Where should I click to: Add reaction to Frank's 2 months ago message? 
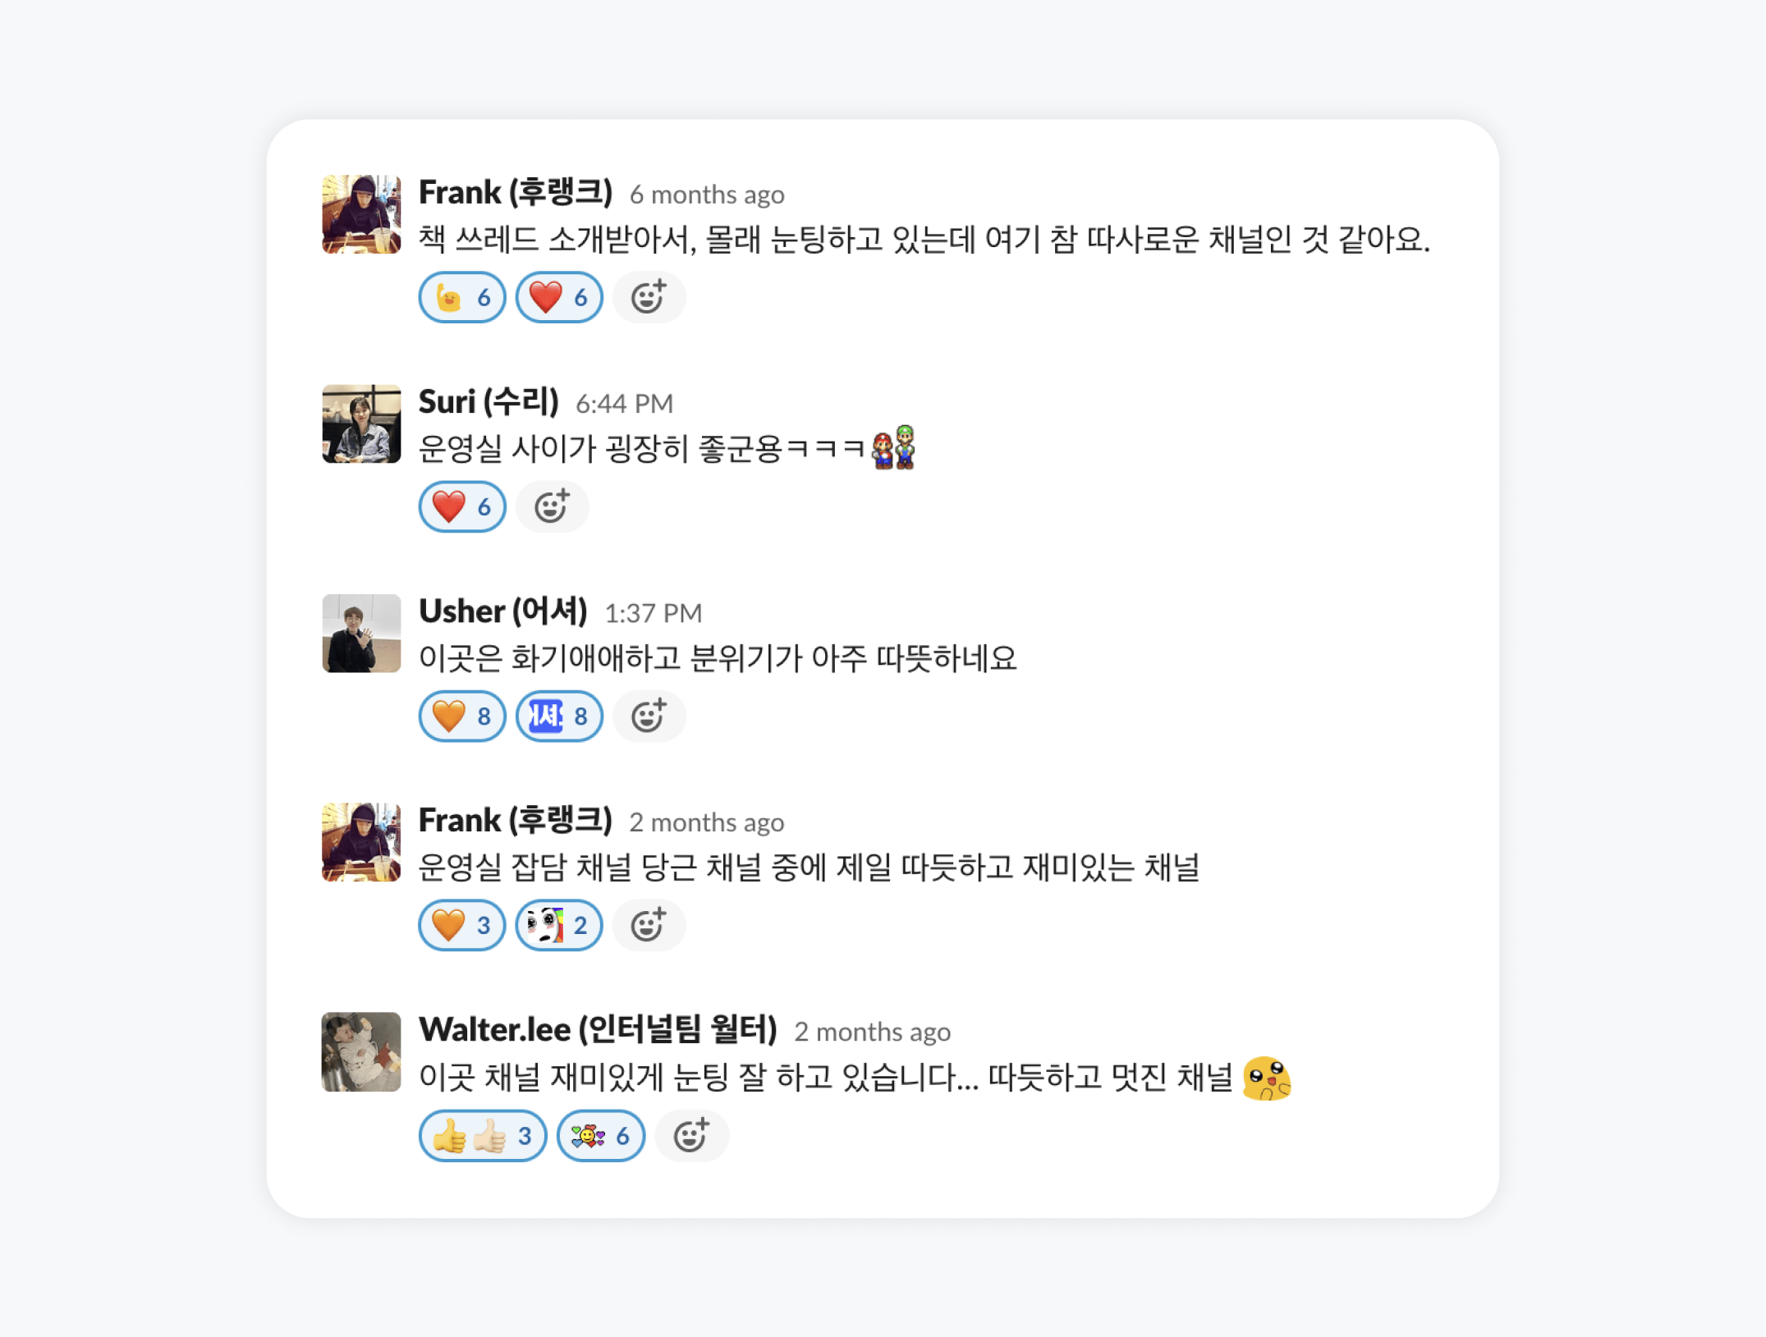(x=649, y=926)
